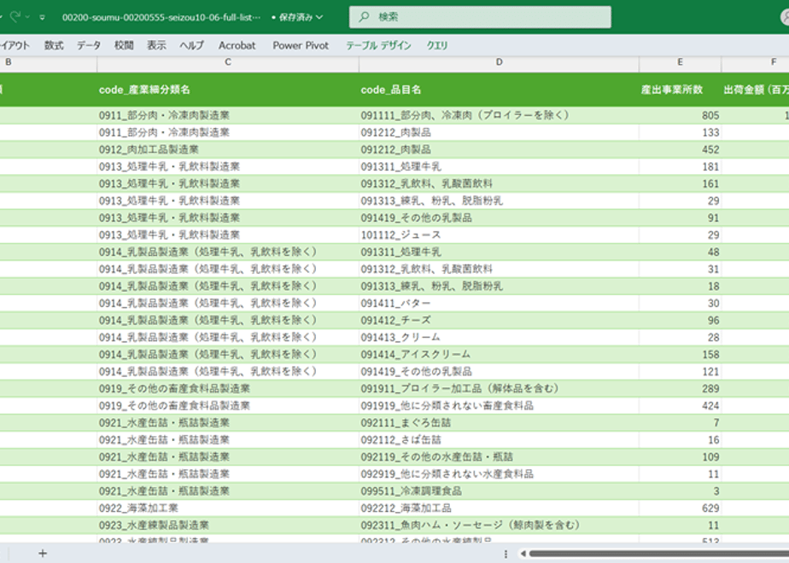Image resolution: width=789 pixels, height=563 pixels.
Task: Select cell 092919_他に分類されない水産食料品
Action: coord(499,474)
